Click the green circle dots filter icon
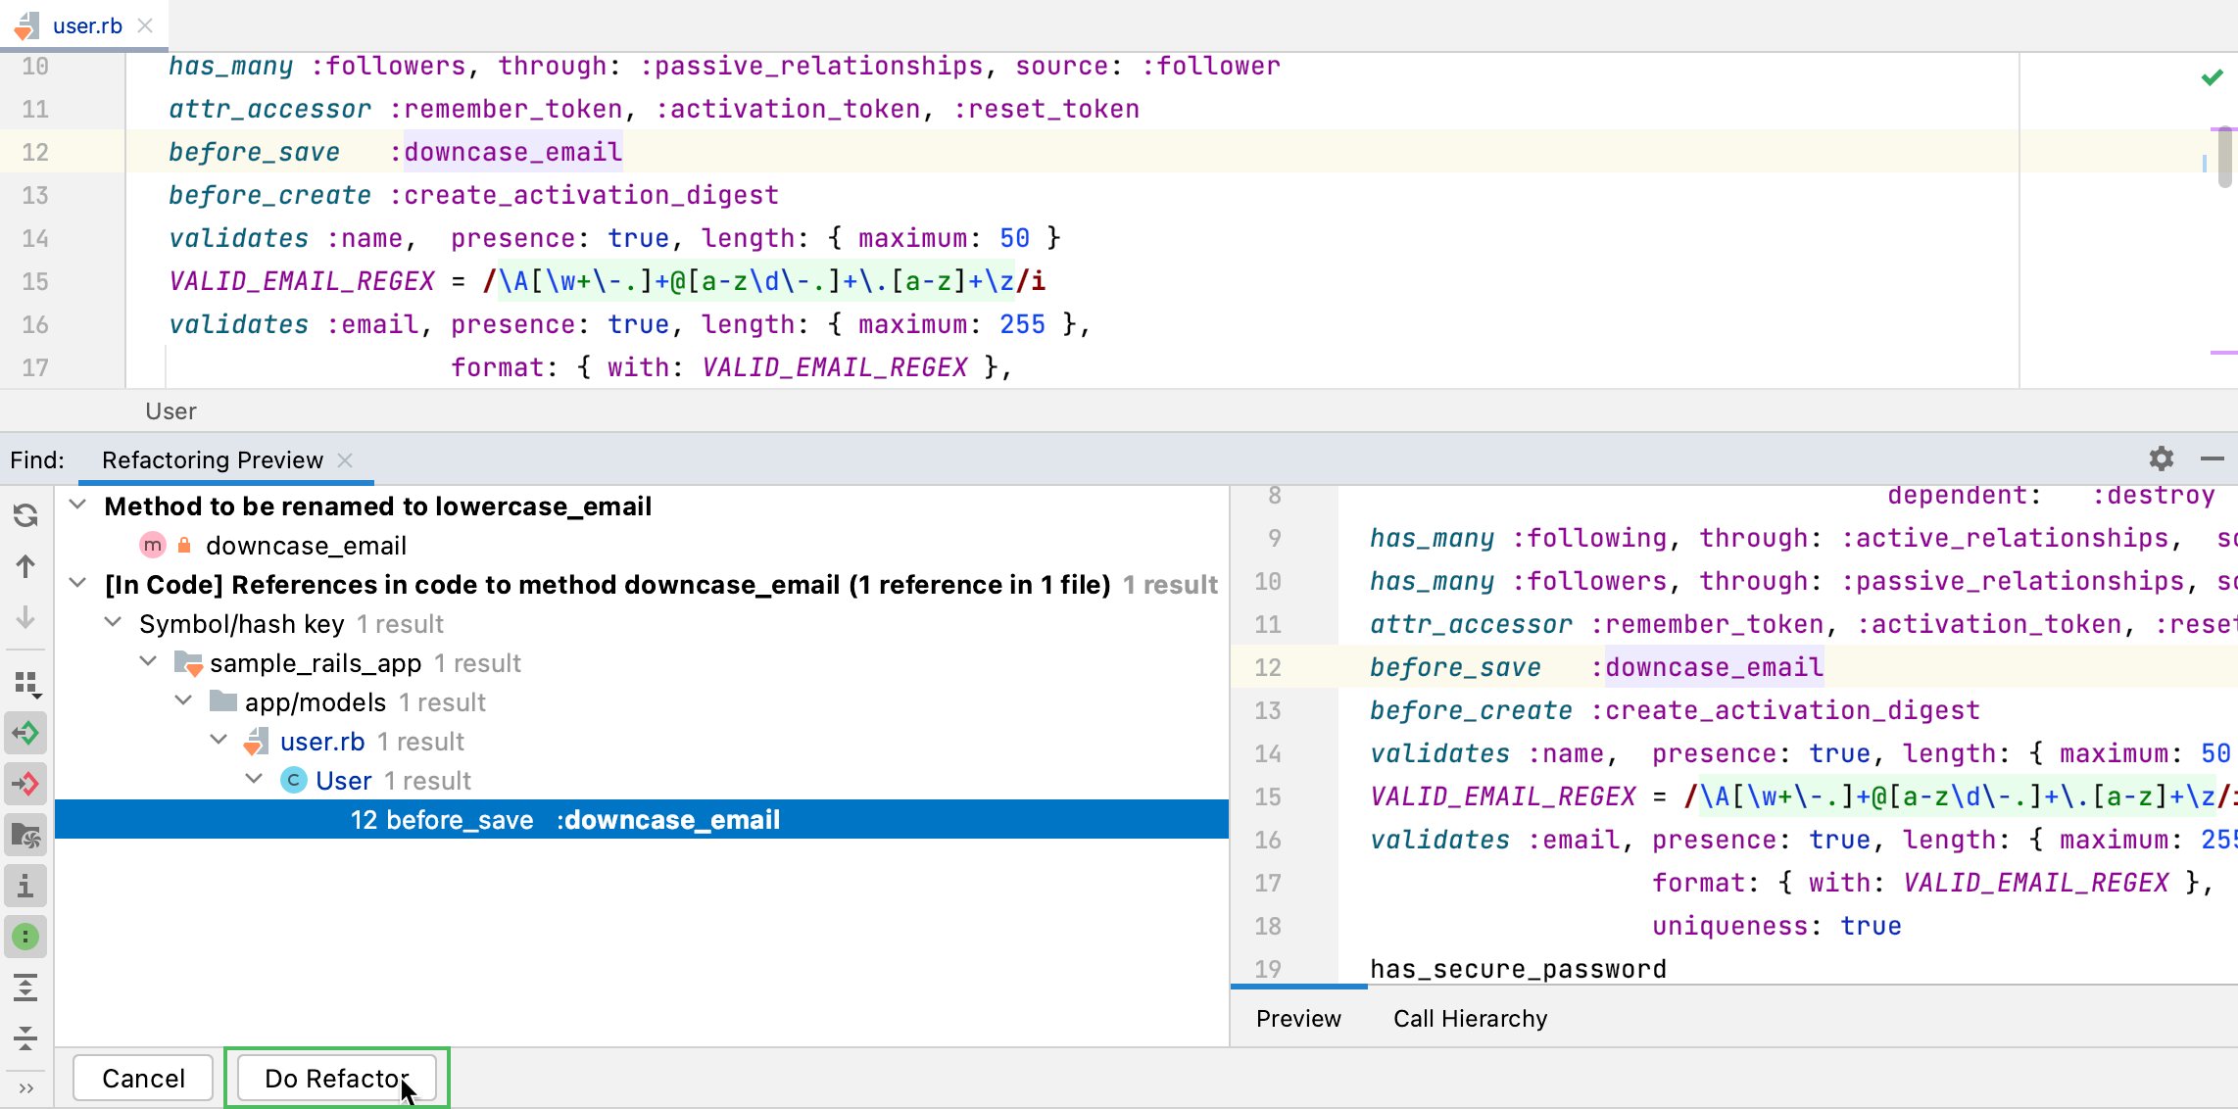2238x1109 pixels. click(x=26, y=937)
